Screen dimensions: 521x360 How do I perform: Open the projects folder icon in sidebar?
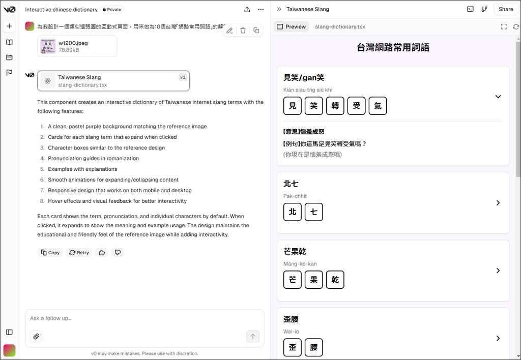[9, 57]
